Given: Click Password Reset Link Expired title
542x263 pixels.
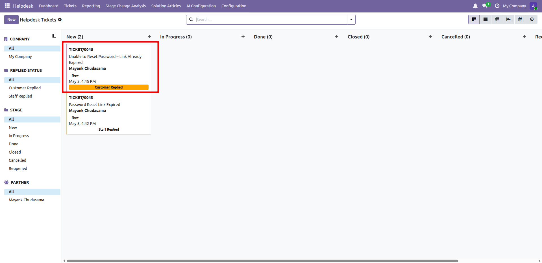Looking at the screenshot, I should [x=94, y=105].
